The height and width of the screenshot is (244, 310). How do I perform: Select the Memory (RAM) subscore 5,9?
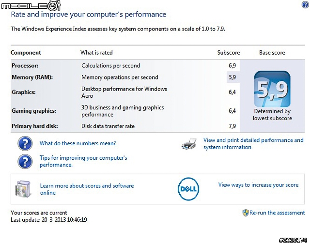pos(232,77)
